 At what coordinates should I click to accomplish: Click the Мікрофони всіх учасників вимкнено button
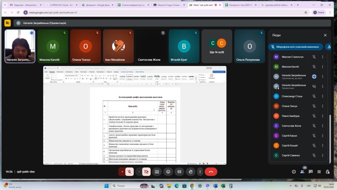tap(295, 47)
